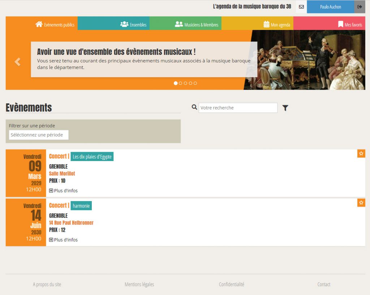Open the Mentions légales footer link

pyautogui.click(x=139, y=285)
